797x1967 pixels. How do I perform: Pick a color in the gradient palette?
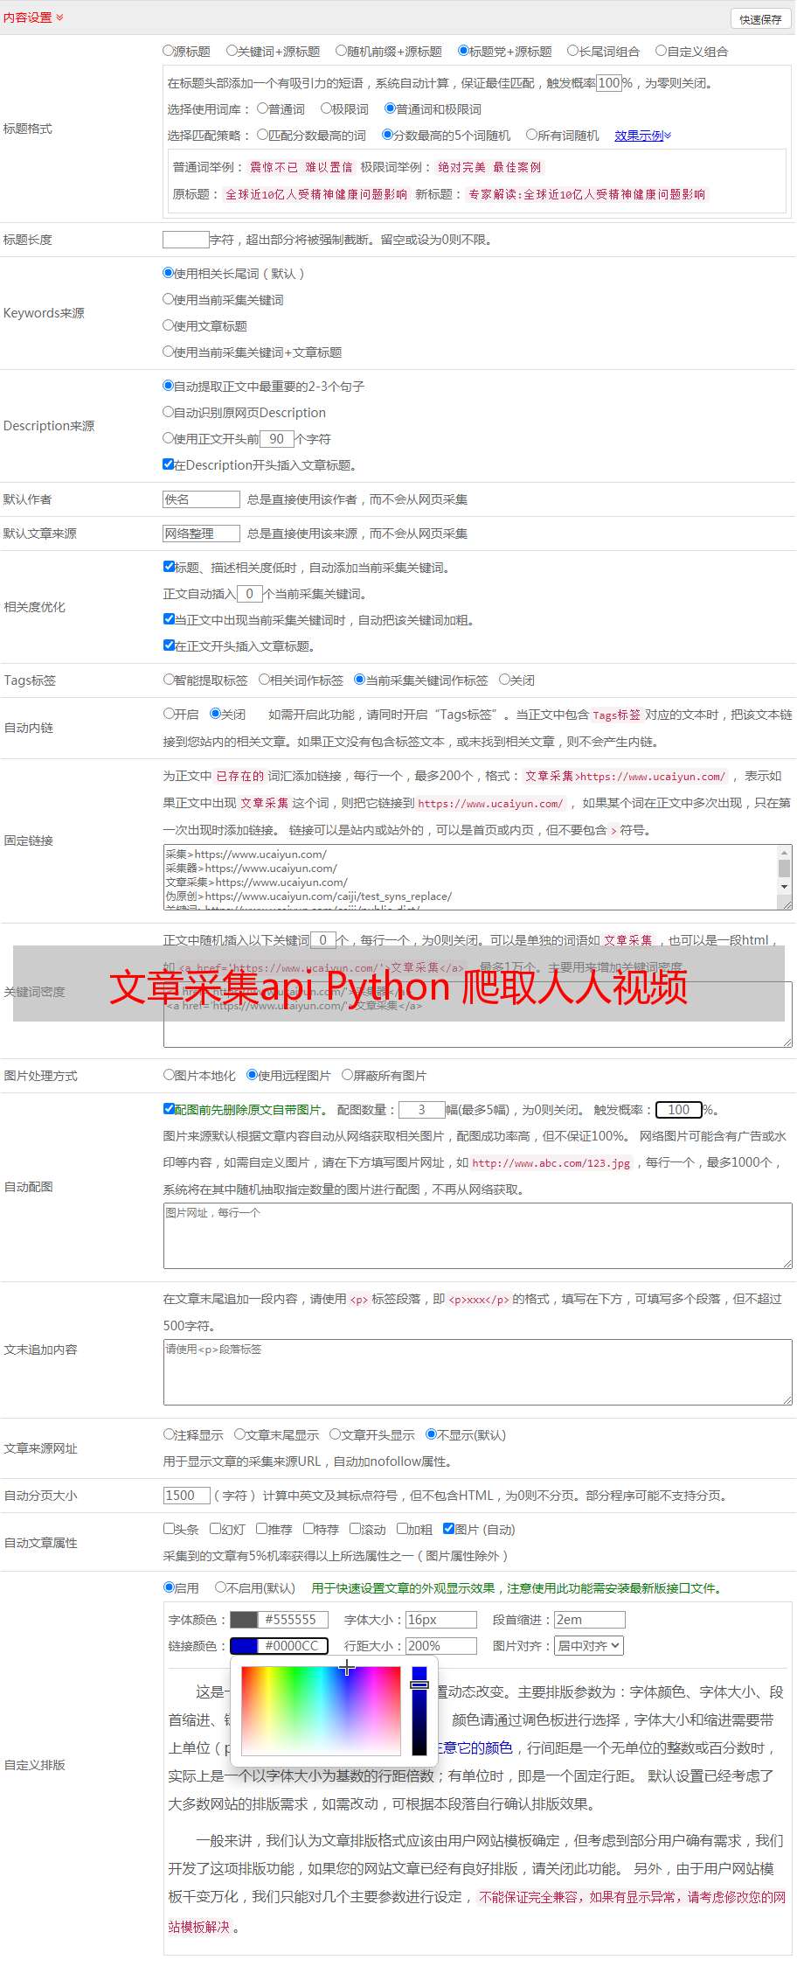point(321,1710)
